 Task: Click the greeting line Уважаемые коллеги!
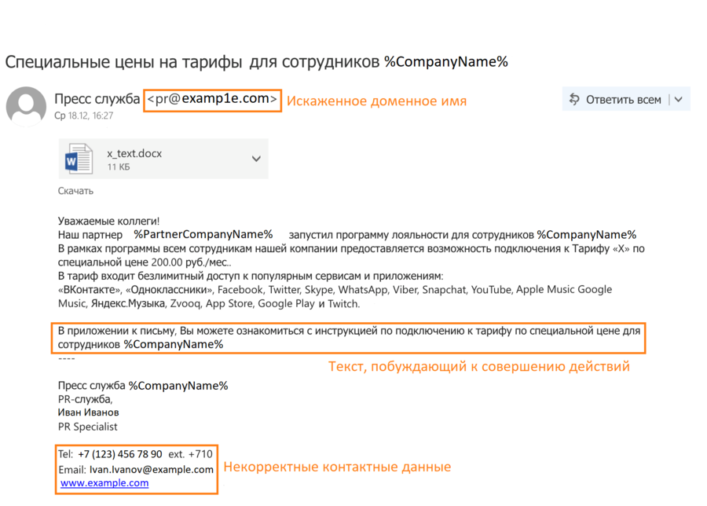click(x=108, y=222)
